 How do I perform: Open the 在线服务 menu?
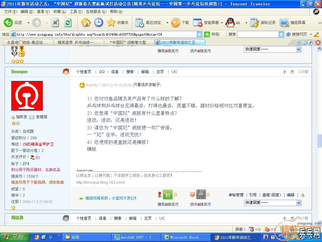coord(96,12)
